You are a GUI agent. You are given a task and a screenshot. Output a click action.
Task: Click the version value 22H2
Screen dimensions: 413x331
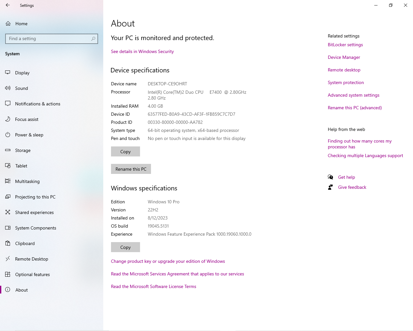click(x=153, y=210)
